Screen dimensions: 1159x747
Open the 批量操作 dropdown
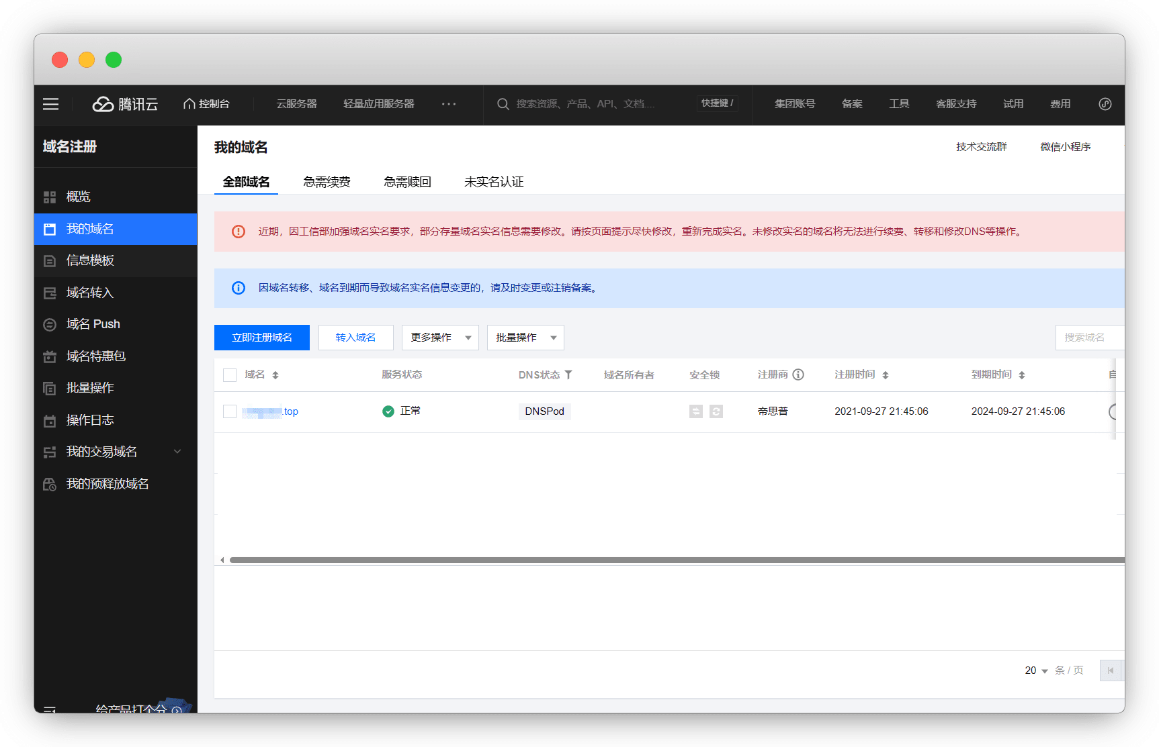click(525, 338)
